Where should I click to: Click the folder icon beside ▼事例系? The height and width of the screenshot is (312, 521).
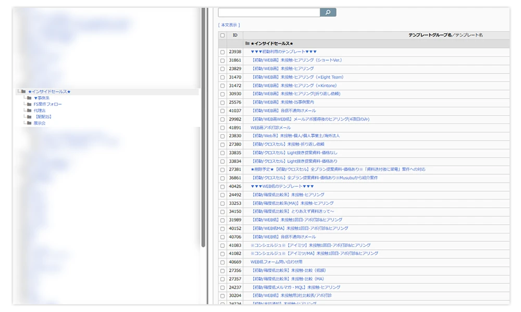(29, 98)
